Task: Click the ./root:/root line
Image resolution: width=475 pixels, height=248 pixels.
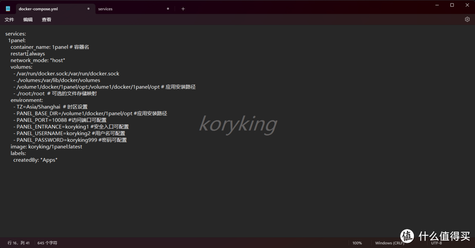Action: click(x=55, y=94)
